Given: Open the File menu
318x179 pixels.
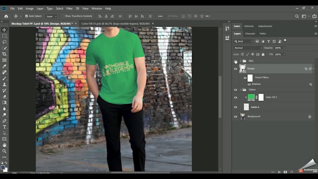Looking at the screenshot, I should (12, 8).
